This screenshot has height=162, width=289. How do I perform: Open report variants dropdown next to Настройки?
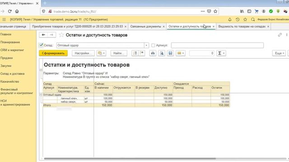(101, 53)
